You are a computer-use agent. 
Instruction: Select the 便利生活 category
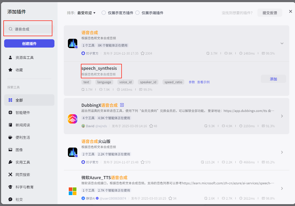tap(29, 137)
